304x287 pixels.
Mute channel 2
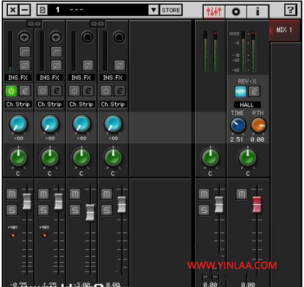click(x=43, y=194)
